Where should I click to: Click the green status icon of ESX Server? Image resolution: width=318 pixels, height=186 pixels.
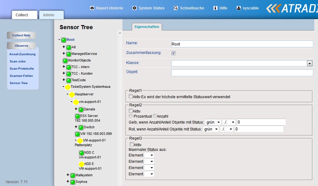pos(77,116)
